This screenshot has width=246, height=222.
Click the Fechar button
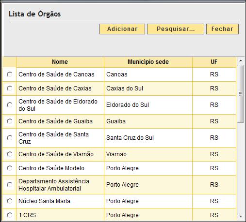[x=222, y=29]
